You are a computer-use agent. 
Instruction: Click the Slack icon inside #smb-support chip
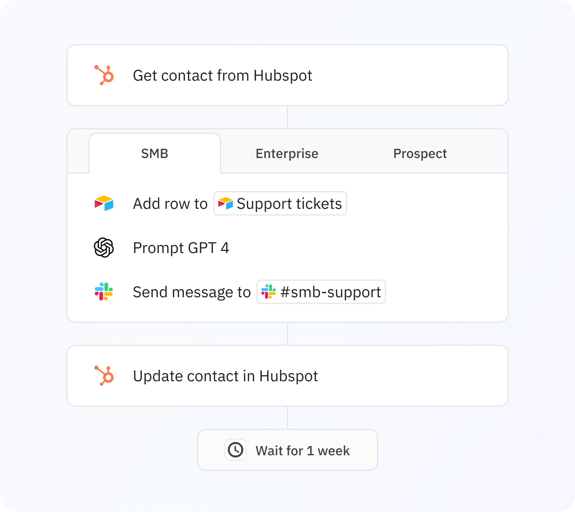[x=269, y=292]
